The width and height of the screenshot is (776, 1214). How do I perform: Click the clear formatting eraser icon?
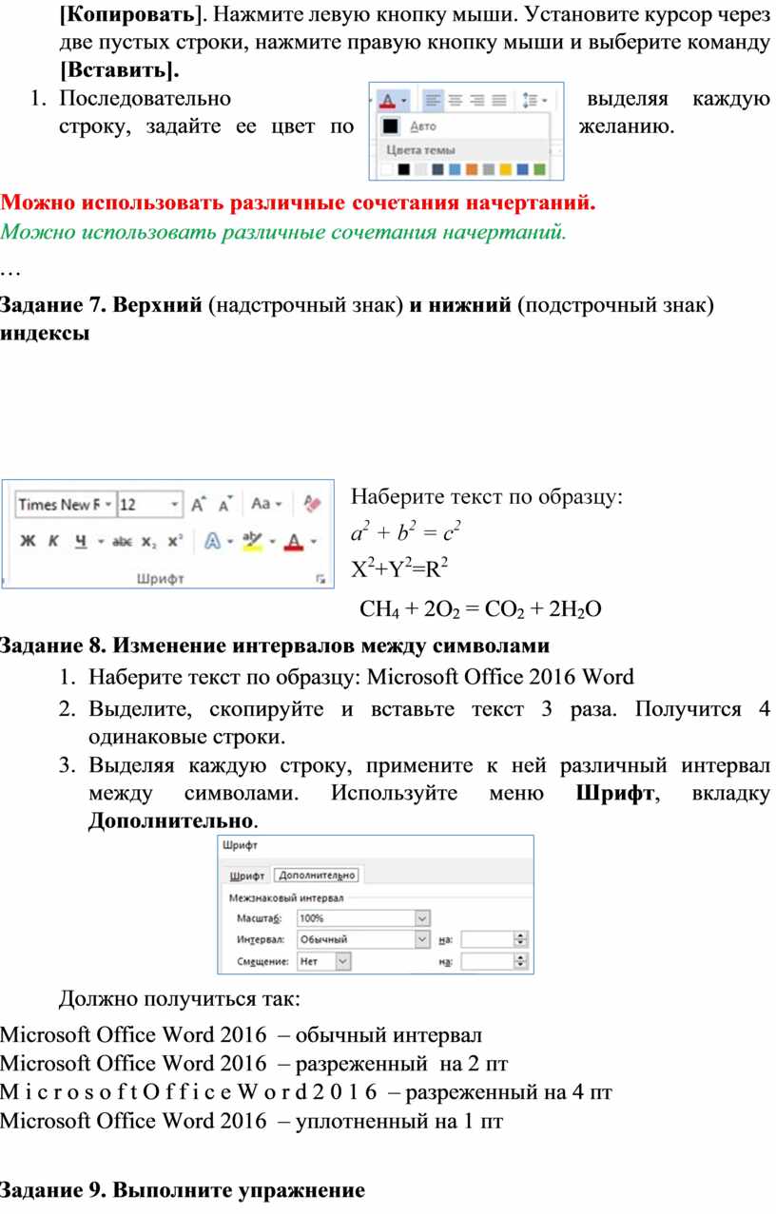pyautogui.click(x=311, y=504)
